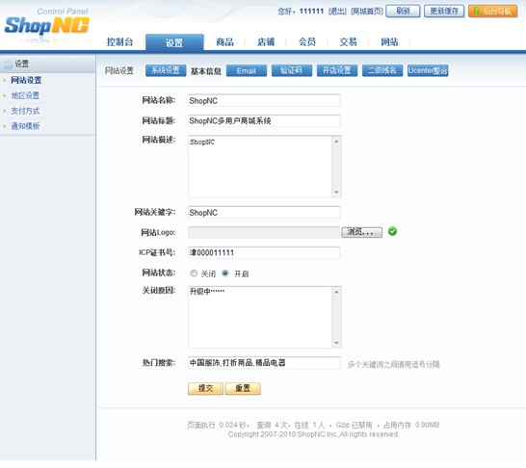Select 地区设置 in left sidebar

pyautogui.click(x=25, y=95)
